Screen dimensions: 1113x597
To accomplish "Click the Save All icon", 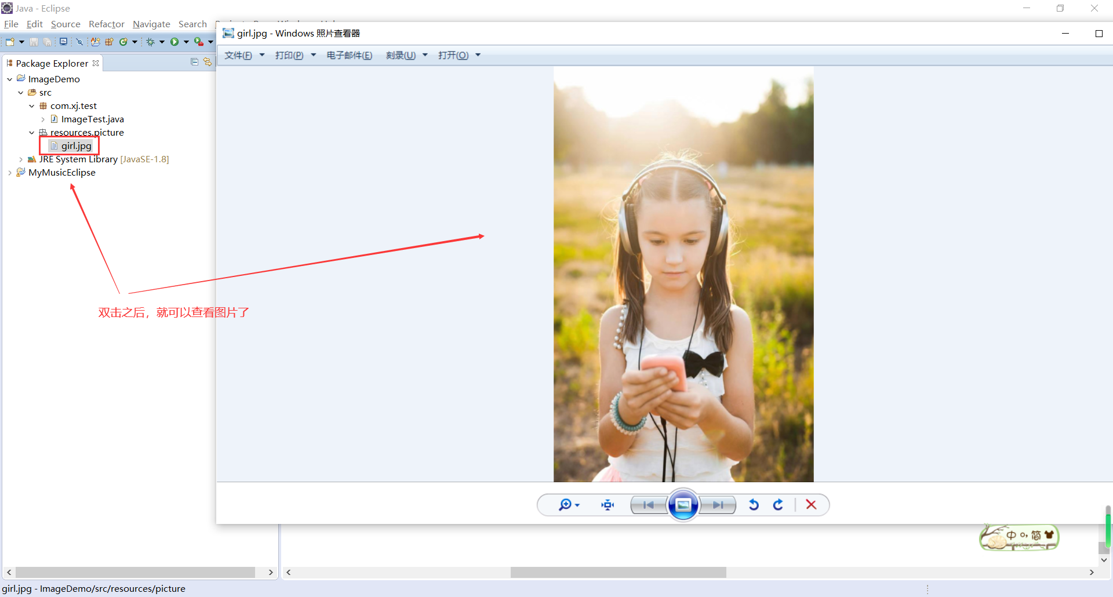I will (48, 41).
